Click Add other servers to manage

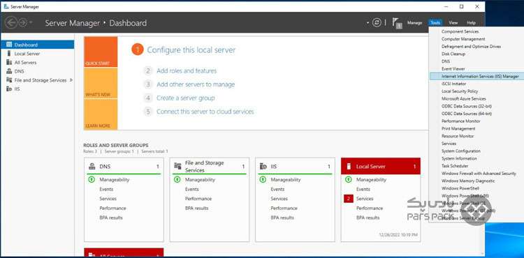196,84
